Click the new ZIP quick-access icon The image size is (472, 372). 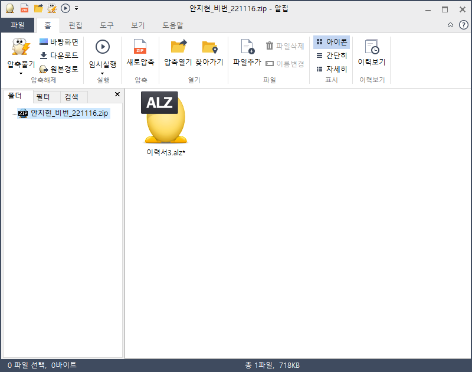pyautogui.click(x=24, y=8)
